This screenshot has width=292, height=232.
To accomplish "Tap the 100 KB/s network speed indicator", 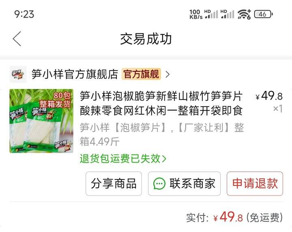I will 196,14.
